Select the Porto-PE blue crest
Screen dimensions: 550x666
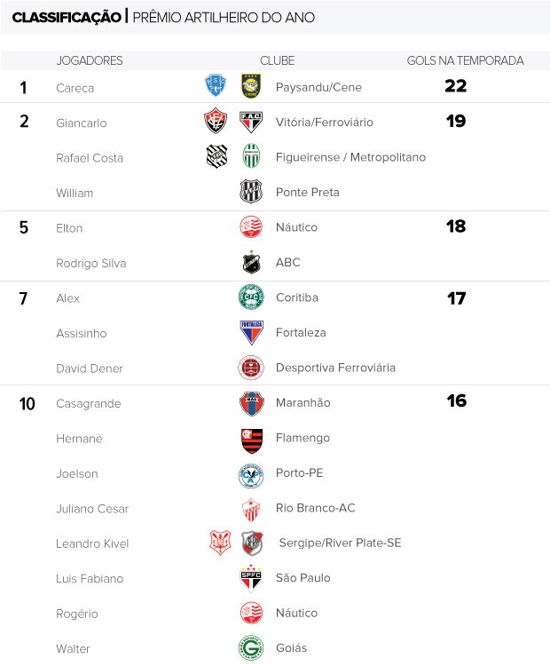[x=251, y=476]
